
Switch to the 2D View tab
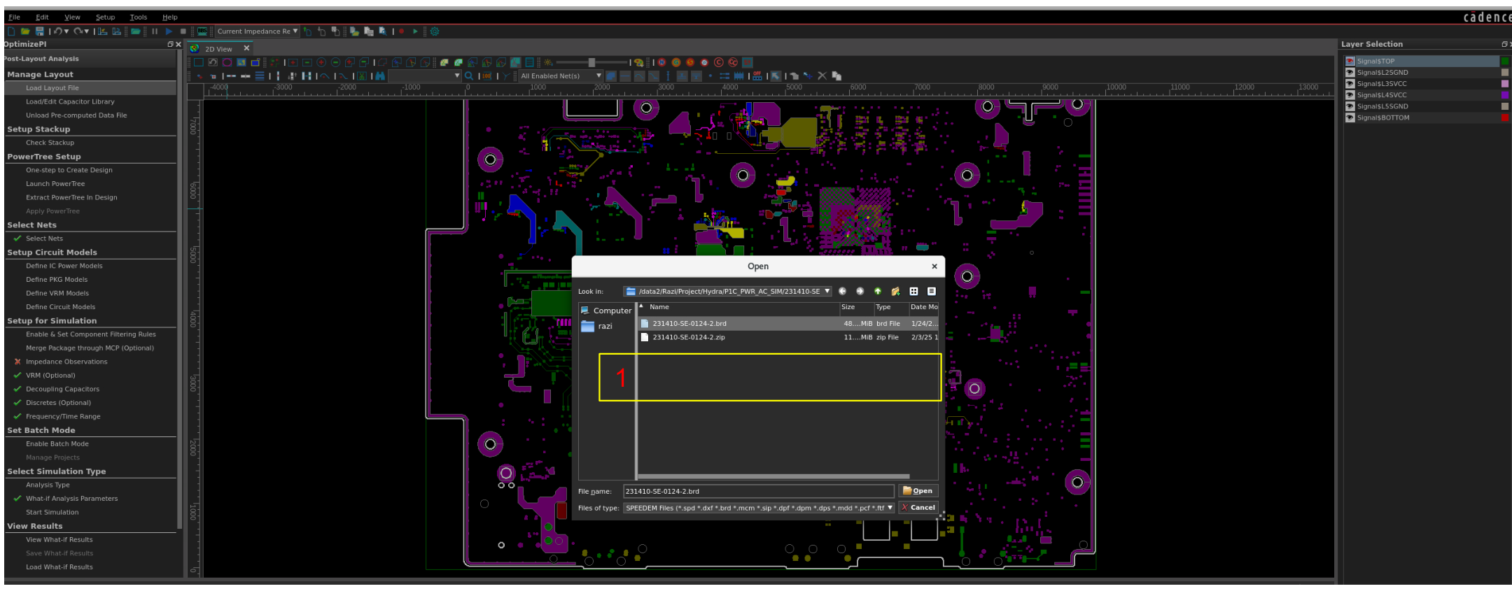tap(218, 49)
